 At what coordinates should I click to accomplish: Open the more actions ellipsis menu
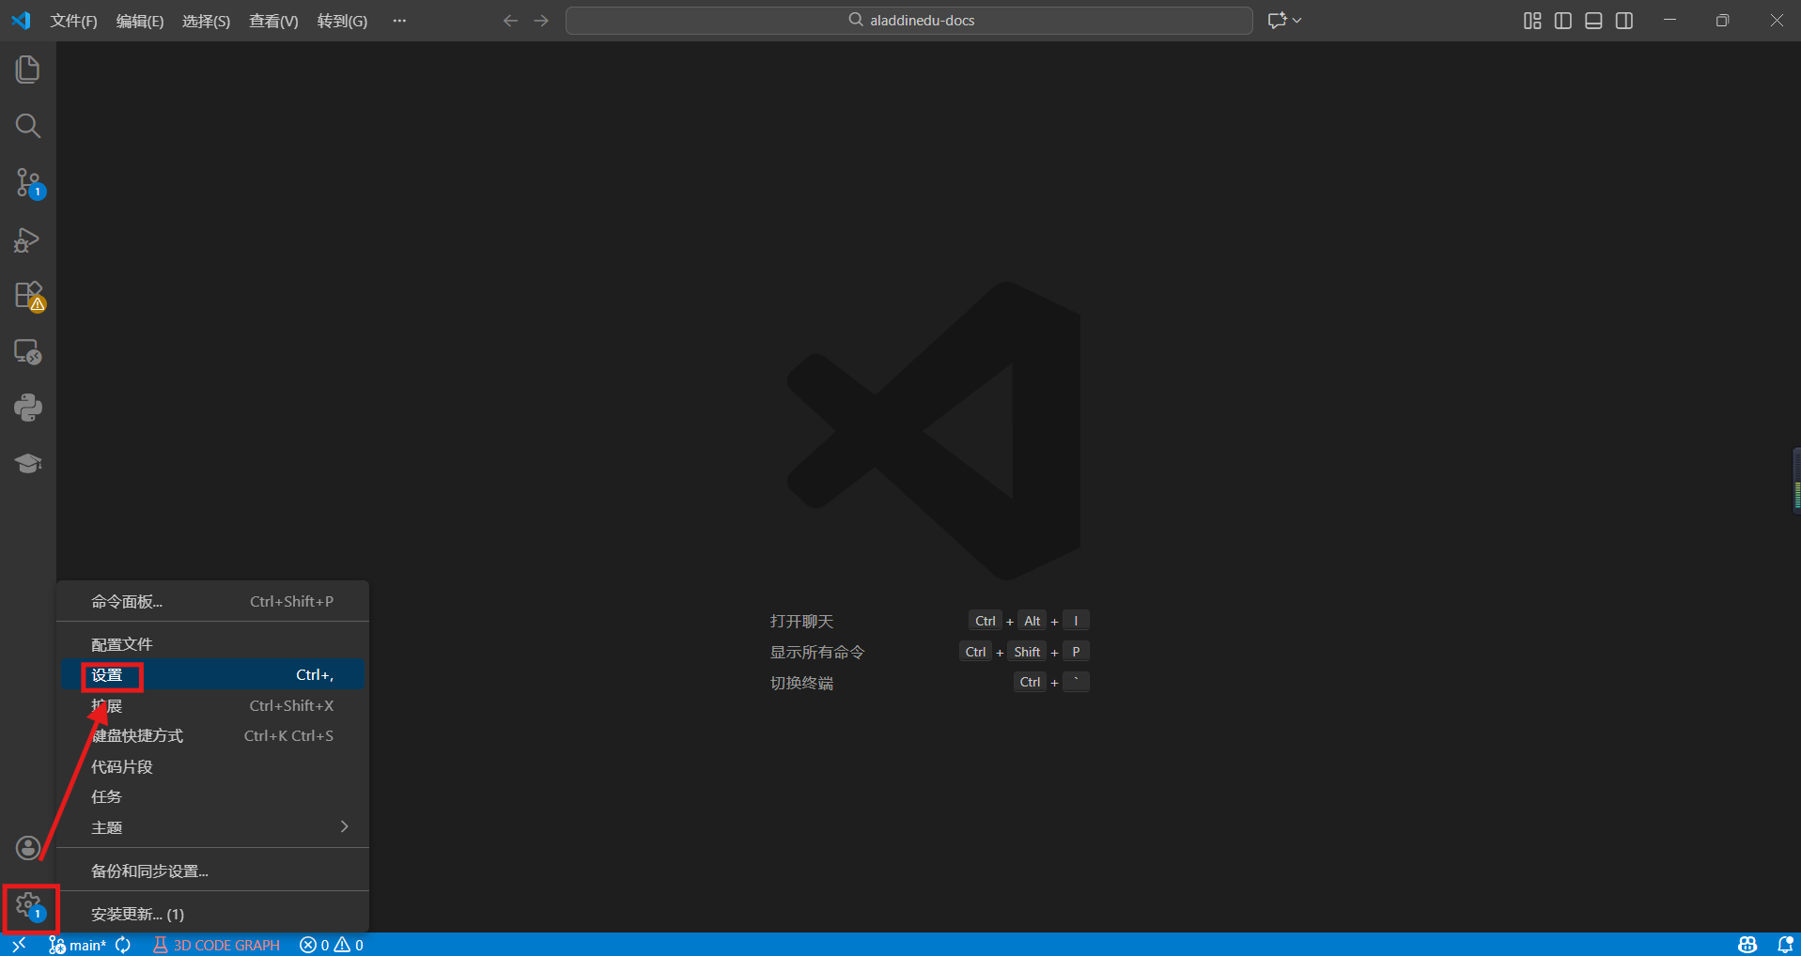(398, 20)
